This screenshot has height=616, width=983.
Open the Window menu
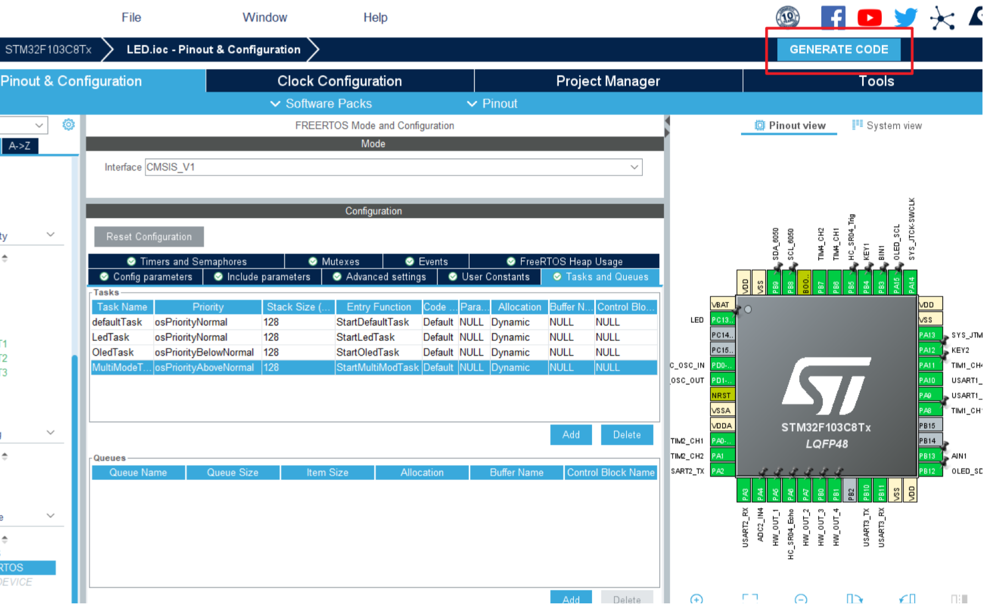pyautogui.click(x=265, y=18)
